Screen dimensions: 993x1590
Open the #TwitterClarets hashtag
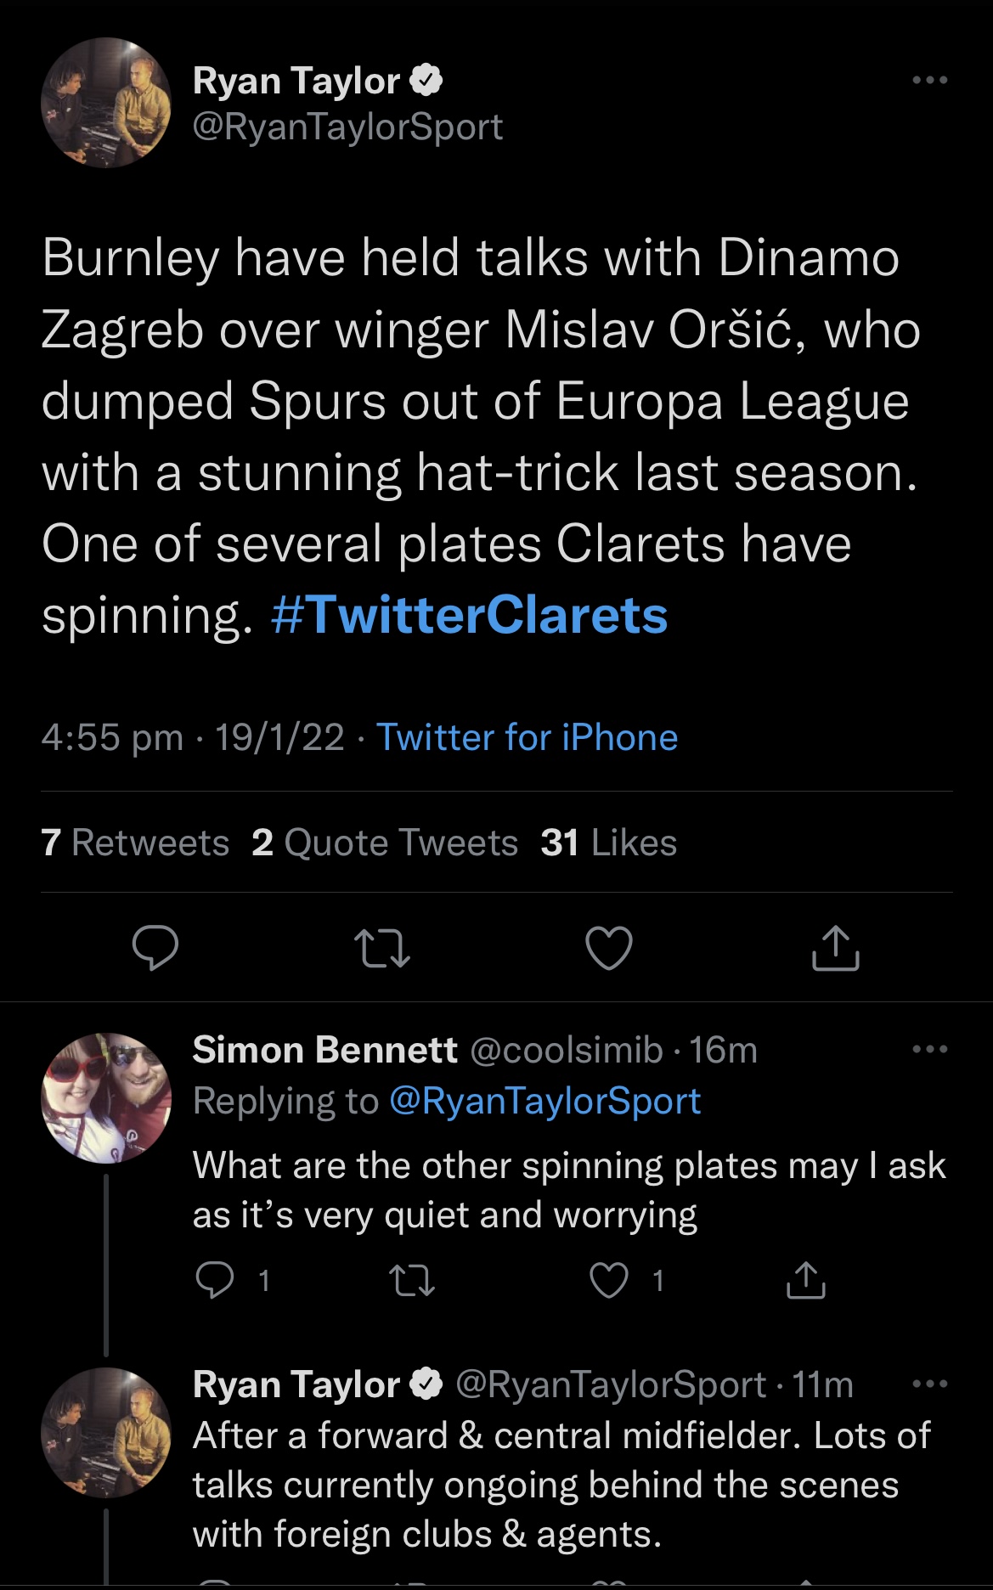(x=469, y=615)
